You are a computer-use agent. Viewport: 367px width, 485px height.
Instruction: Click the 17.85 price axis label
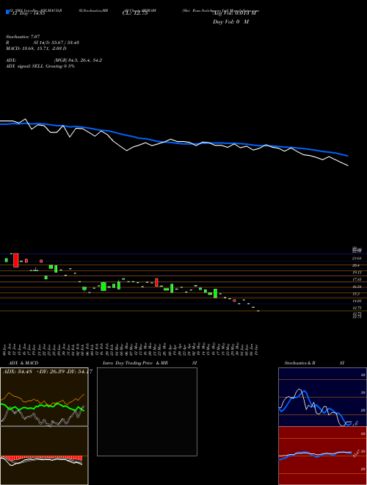pos(357,279)
